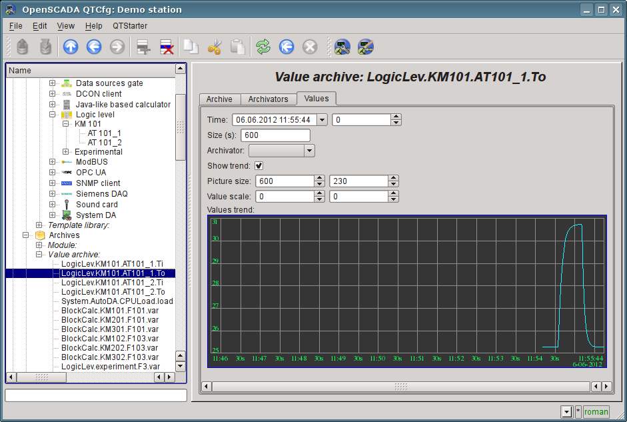This screenshot has width=627, height=422.
Task: Click the asterisk indicator in status bar
Action: [578, 411]
